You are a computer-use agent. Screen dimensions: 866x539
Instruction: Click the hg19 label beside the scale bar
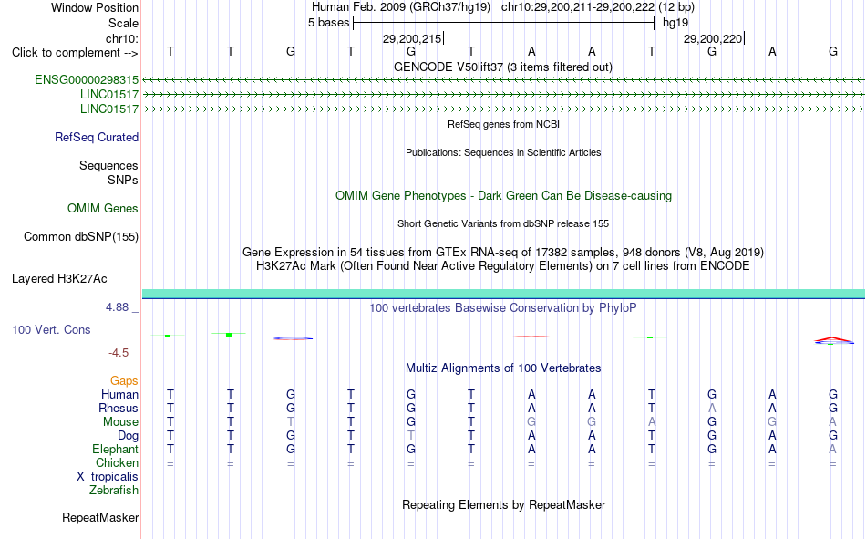click(675, 23)
